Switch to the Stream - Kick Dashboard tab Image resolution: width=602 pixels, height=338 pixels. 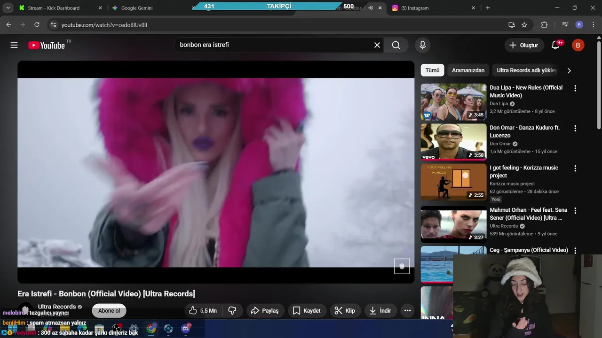(x=60, y=8)
